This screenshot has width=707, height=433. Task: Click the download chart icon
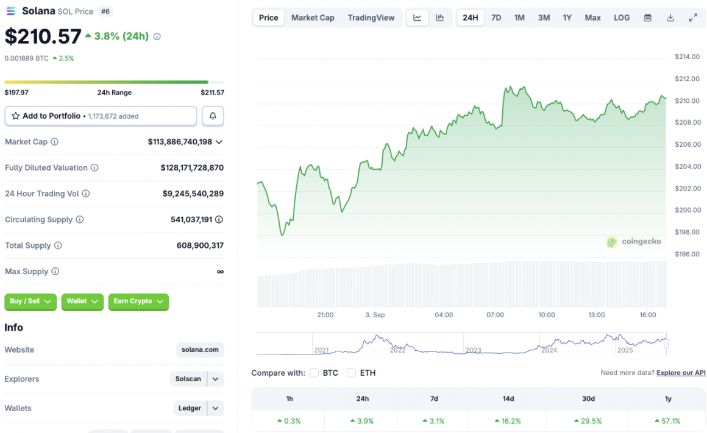670,17
